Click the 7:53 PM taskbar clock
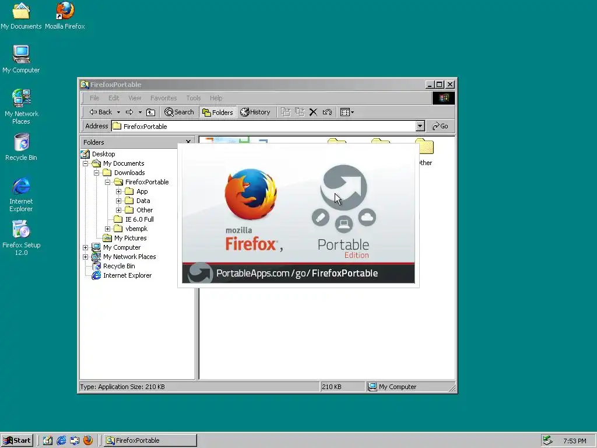Image resolution: width=597 pixels, height=448 pixels. (x=574, y=441)
